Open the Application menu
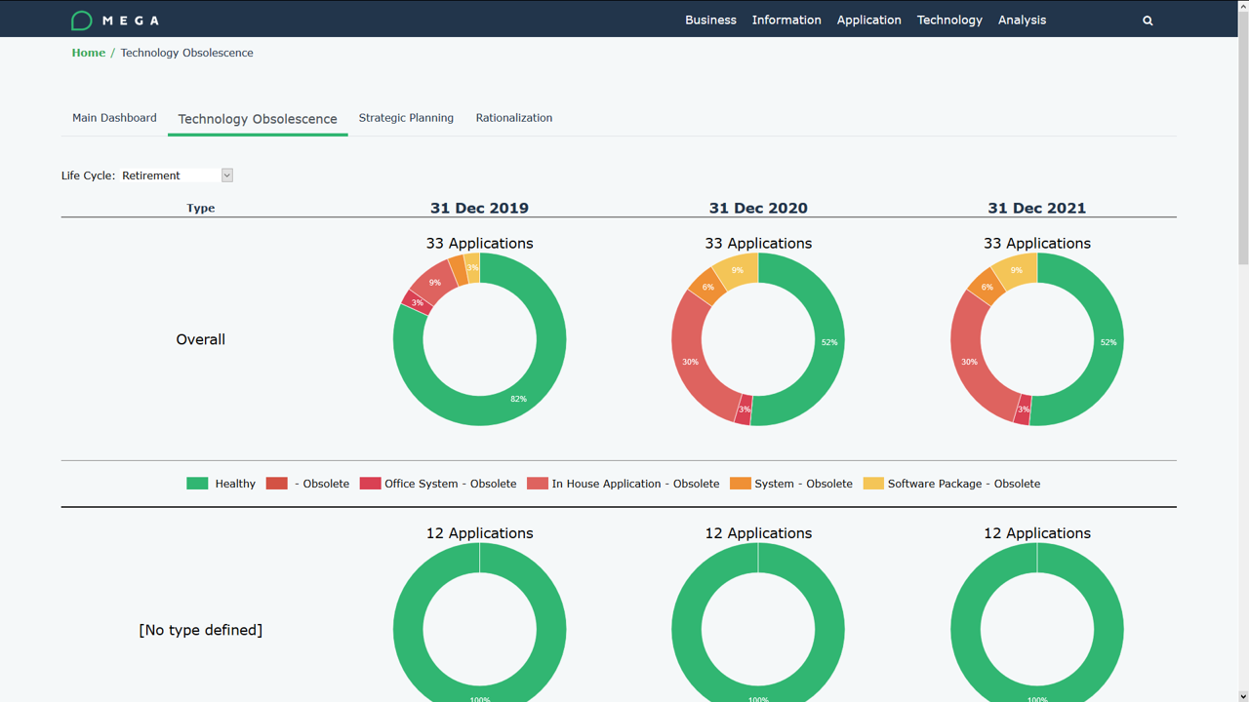 click(x=868, y=19)
